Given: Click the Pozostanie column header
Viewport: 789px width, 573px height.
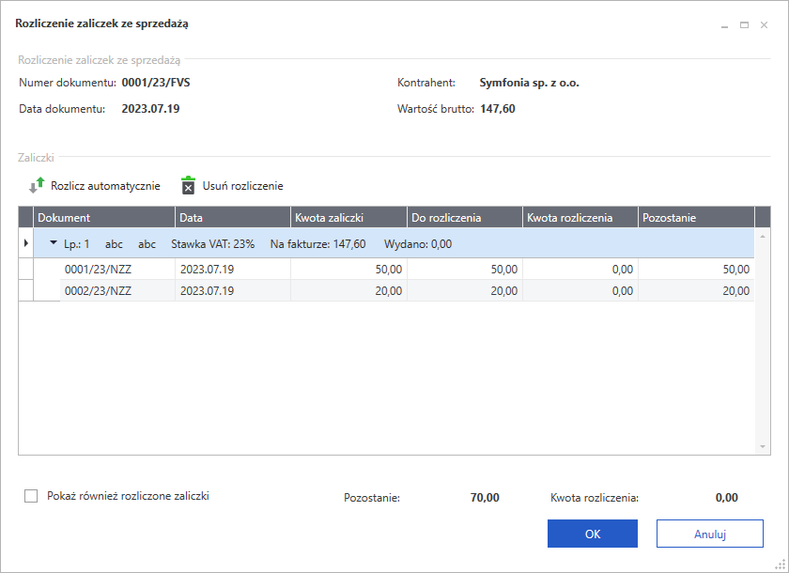Looking at the screenshot, I should click(695, 218).
